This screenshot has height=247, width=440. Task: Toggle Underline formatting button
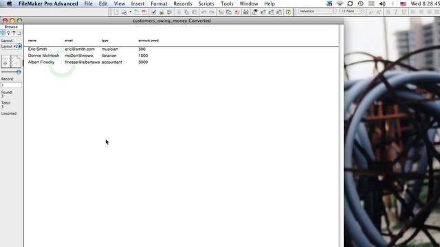pos(404,12)
